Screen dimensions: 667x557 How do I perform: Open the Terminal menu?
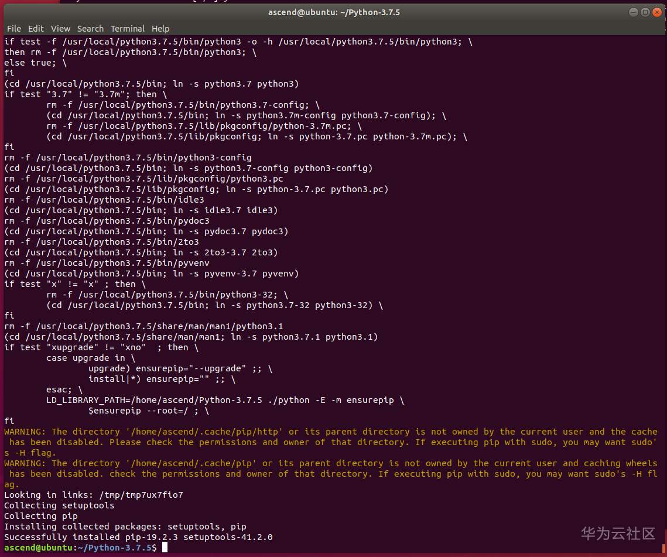(128, 29)
